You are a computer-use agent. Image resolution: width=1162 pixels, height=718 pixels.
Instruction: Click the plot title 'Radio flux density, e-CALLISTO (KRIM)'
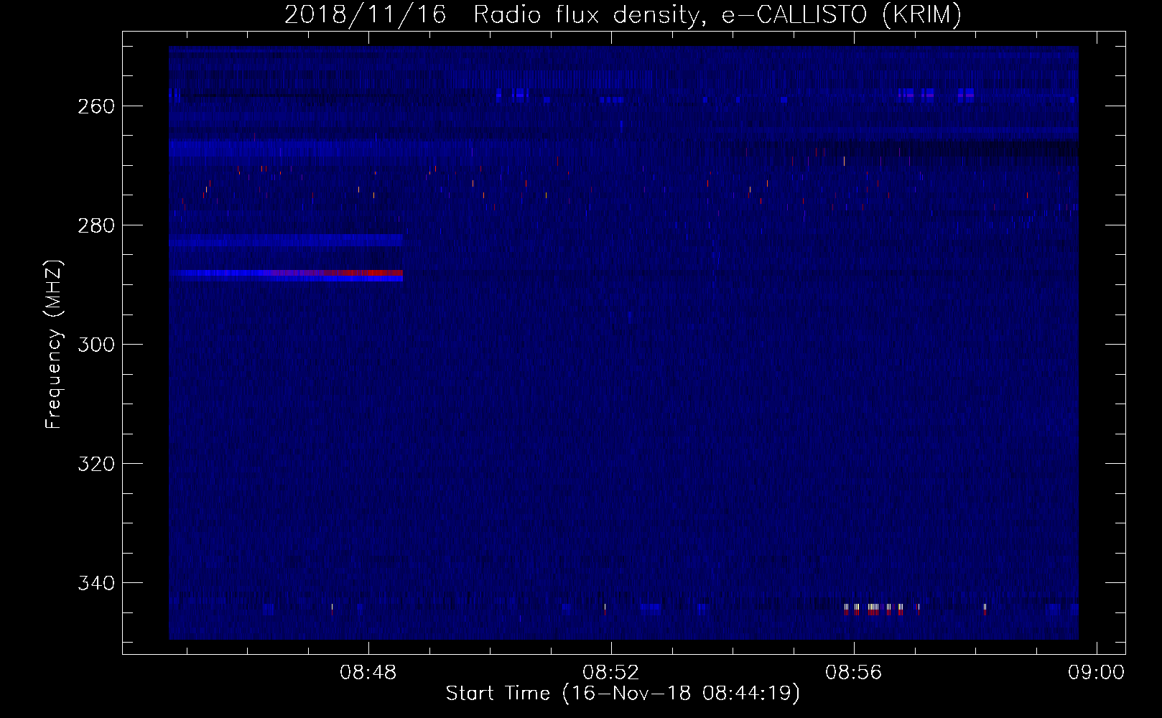click(717, 15)
